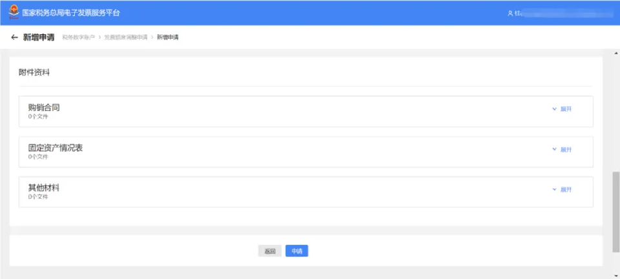This screenshot has width=620, height=279.
Task: Open the 税务数字账户 breadcrumb
Action: [x=79, y=37]
